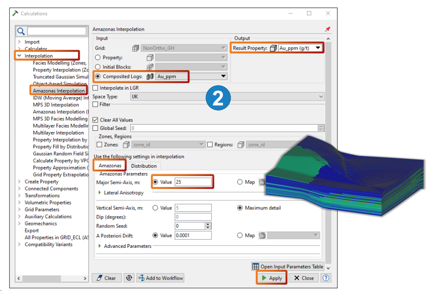Click the search text field
The width and height of the screenshot is (428, 291).
(57, 31)
